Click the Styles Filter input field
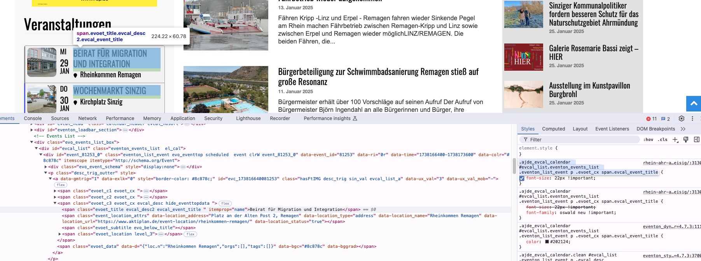Screen dimensions: 701x261 click(579, 139)
